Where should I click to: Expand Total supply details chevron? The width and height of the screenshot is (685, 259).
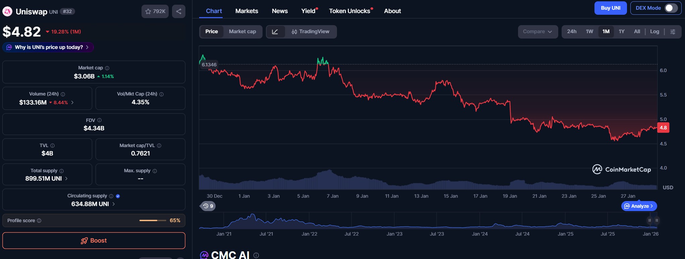pos(66,179)
